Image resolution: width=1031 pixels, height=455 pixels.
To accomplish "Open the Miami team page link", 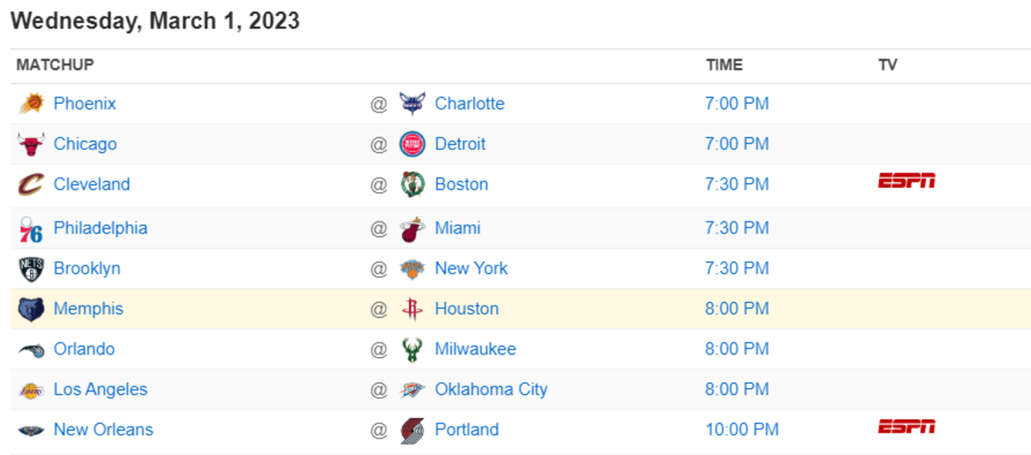I will point(458,227).
